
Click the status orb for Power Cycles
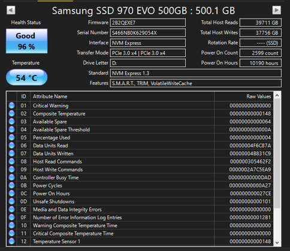(12, 185)
